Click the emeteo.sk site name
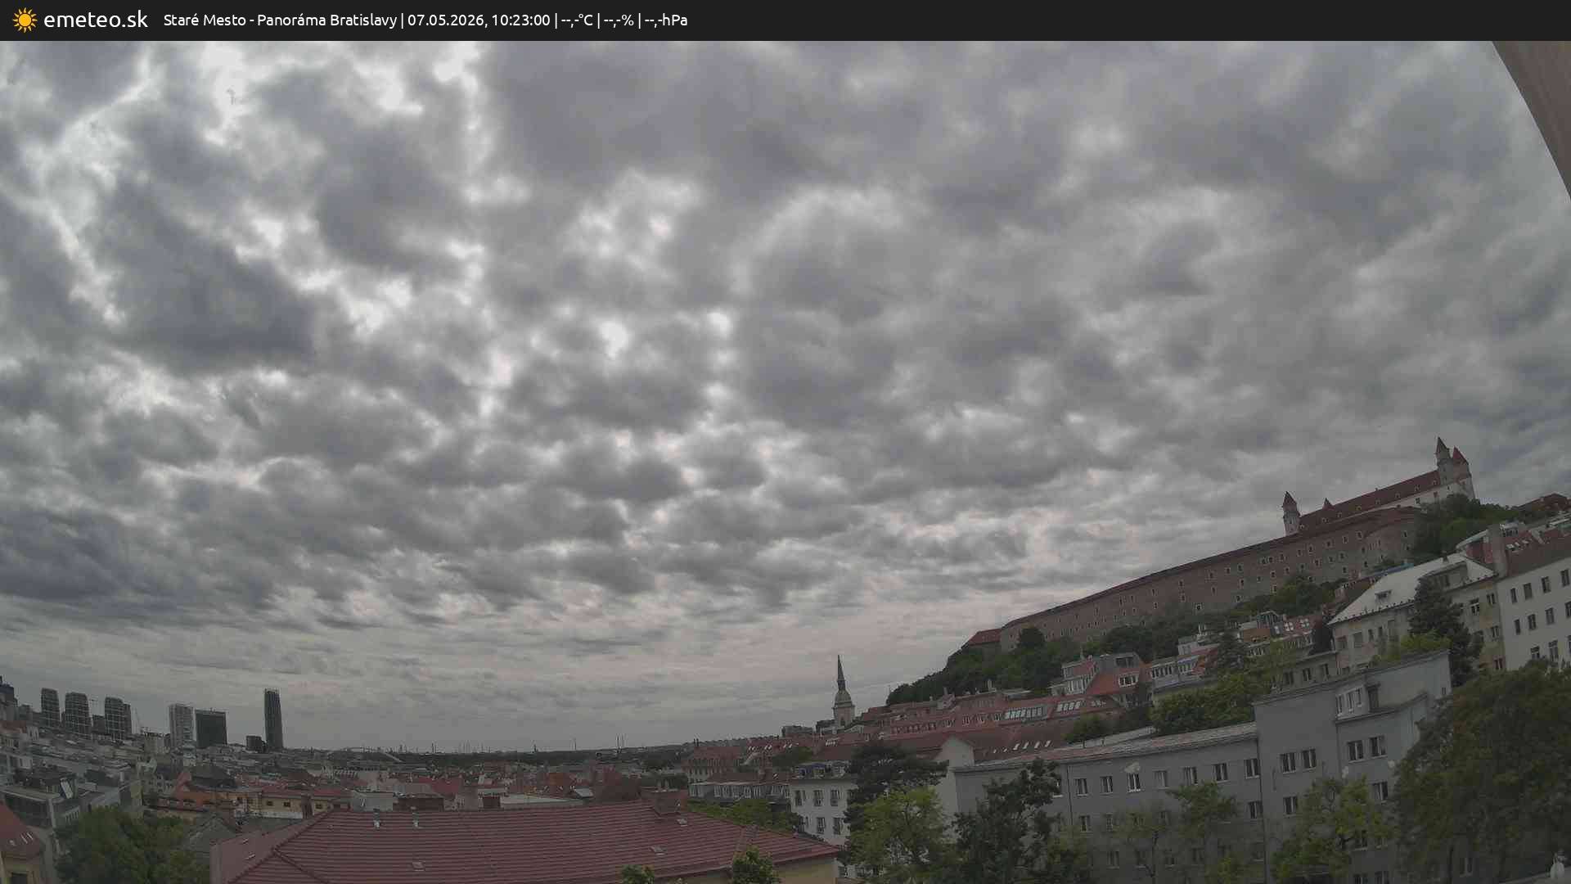 (96, 20)
